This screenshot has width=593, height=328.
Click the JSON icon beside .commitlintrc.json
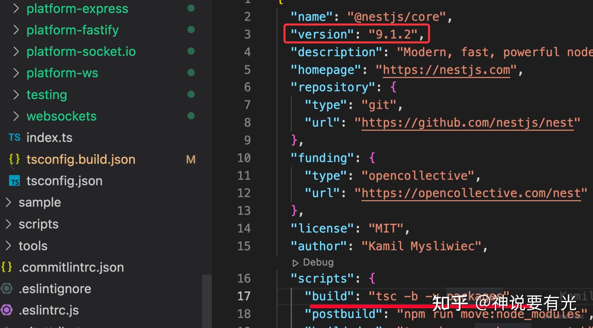(x=7, y=267)
